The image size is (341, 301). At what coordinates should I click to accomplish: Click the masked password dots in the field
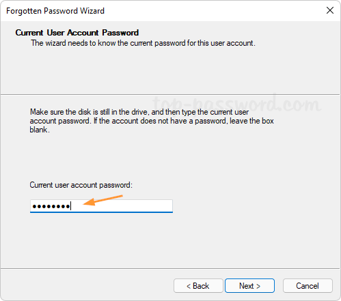click(x=51, y=206)
